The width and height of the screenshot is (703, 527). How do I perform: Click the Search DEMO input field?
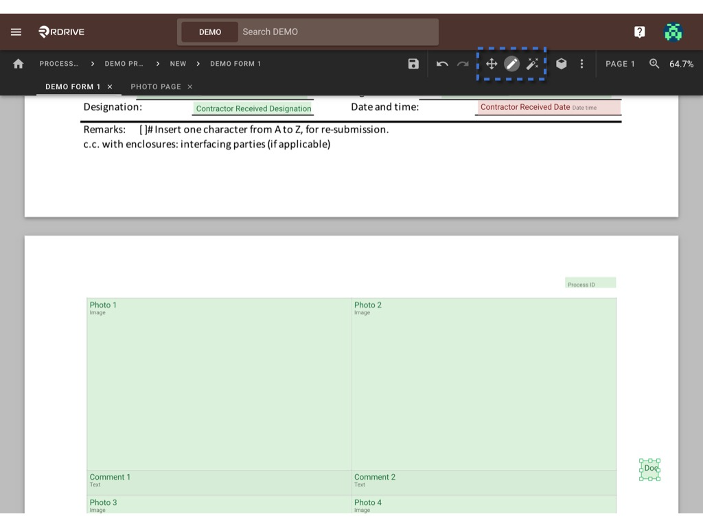(338, 32)
